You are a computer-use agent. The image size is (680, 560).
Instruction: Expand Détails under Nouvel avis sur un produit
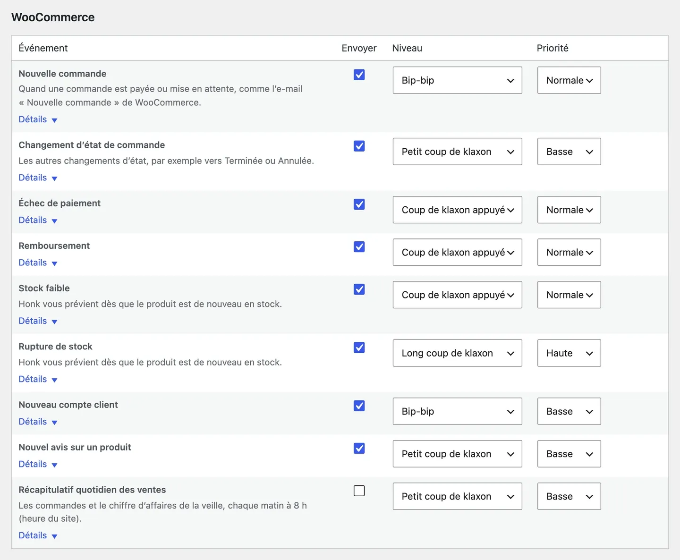tap(38, 464)
